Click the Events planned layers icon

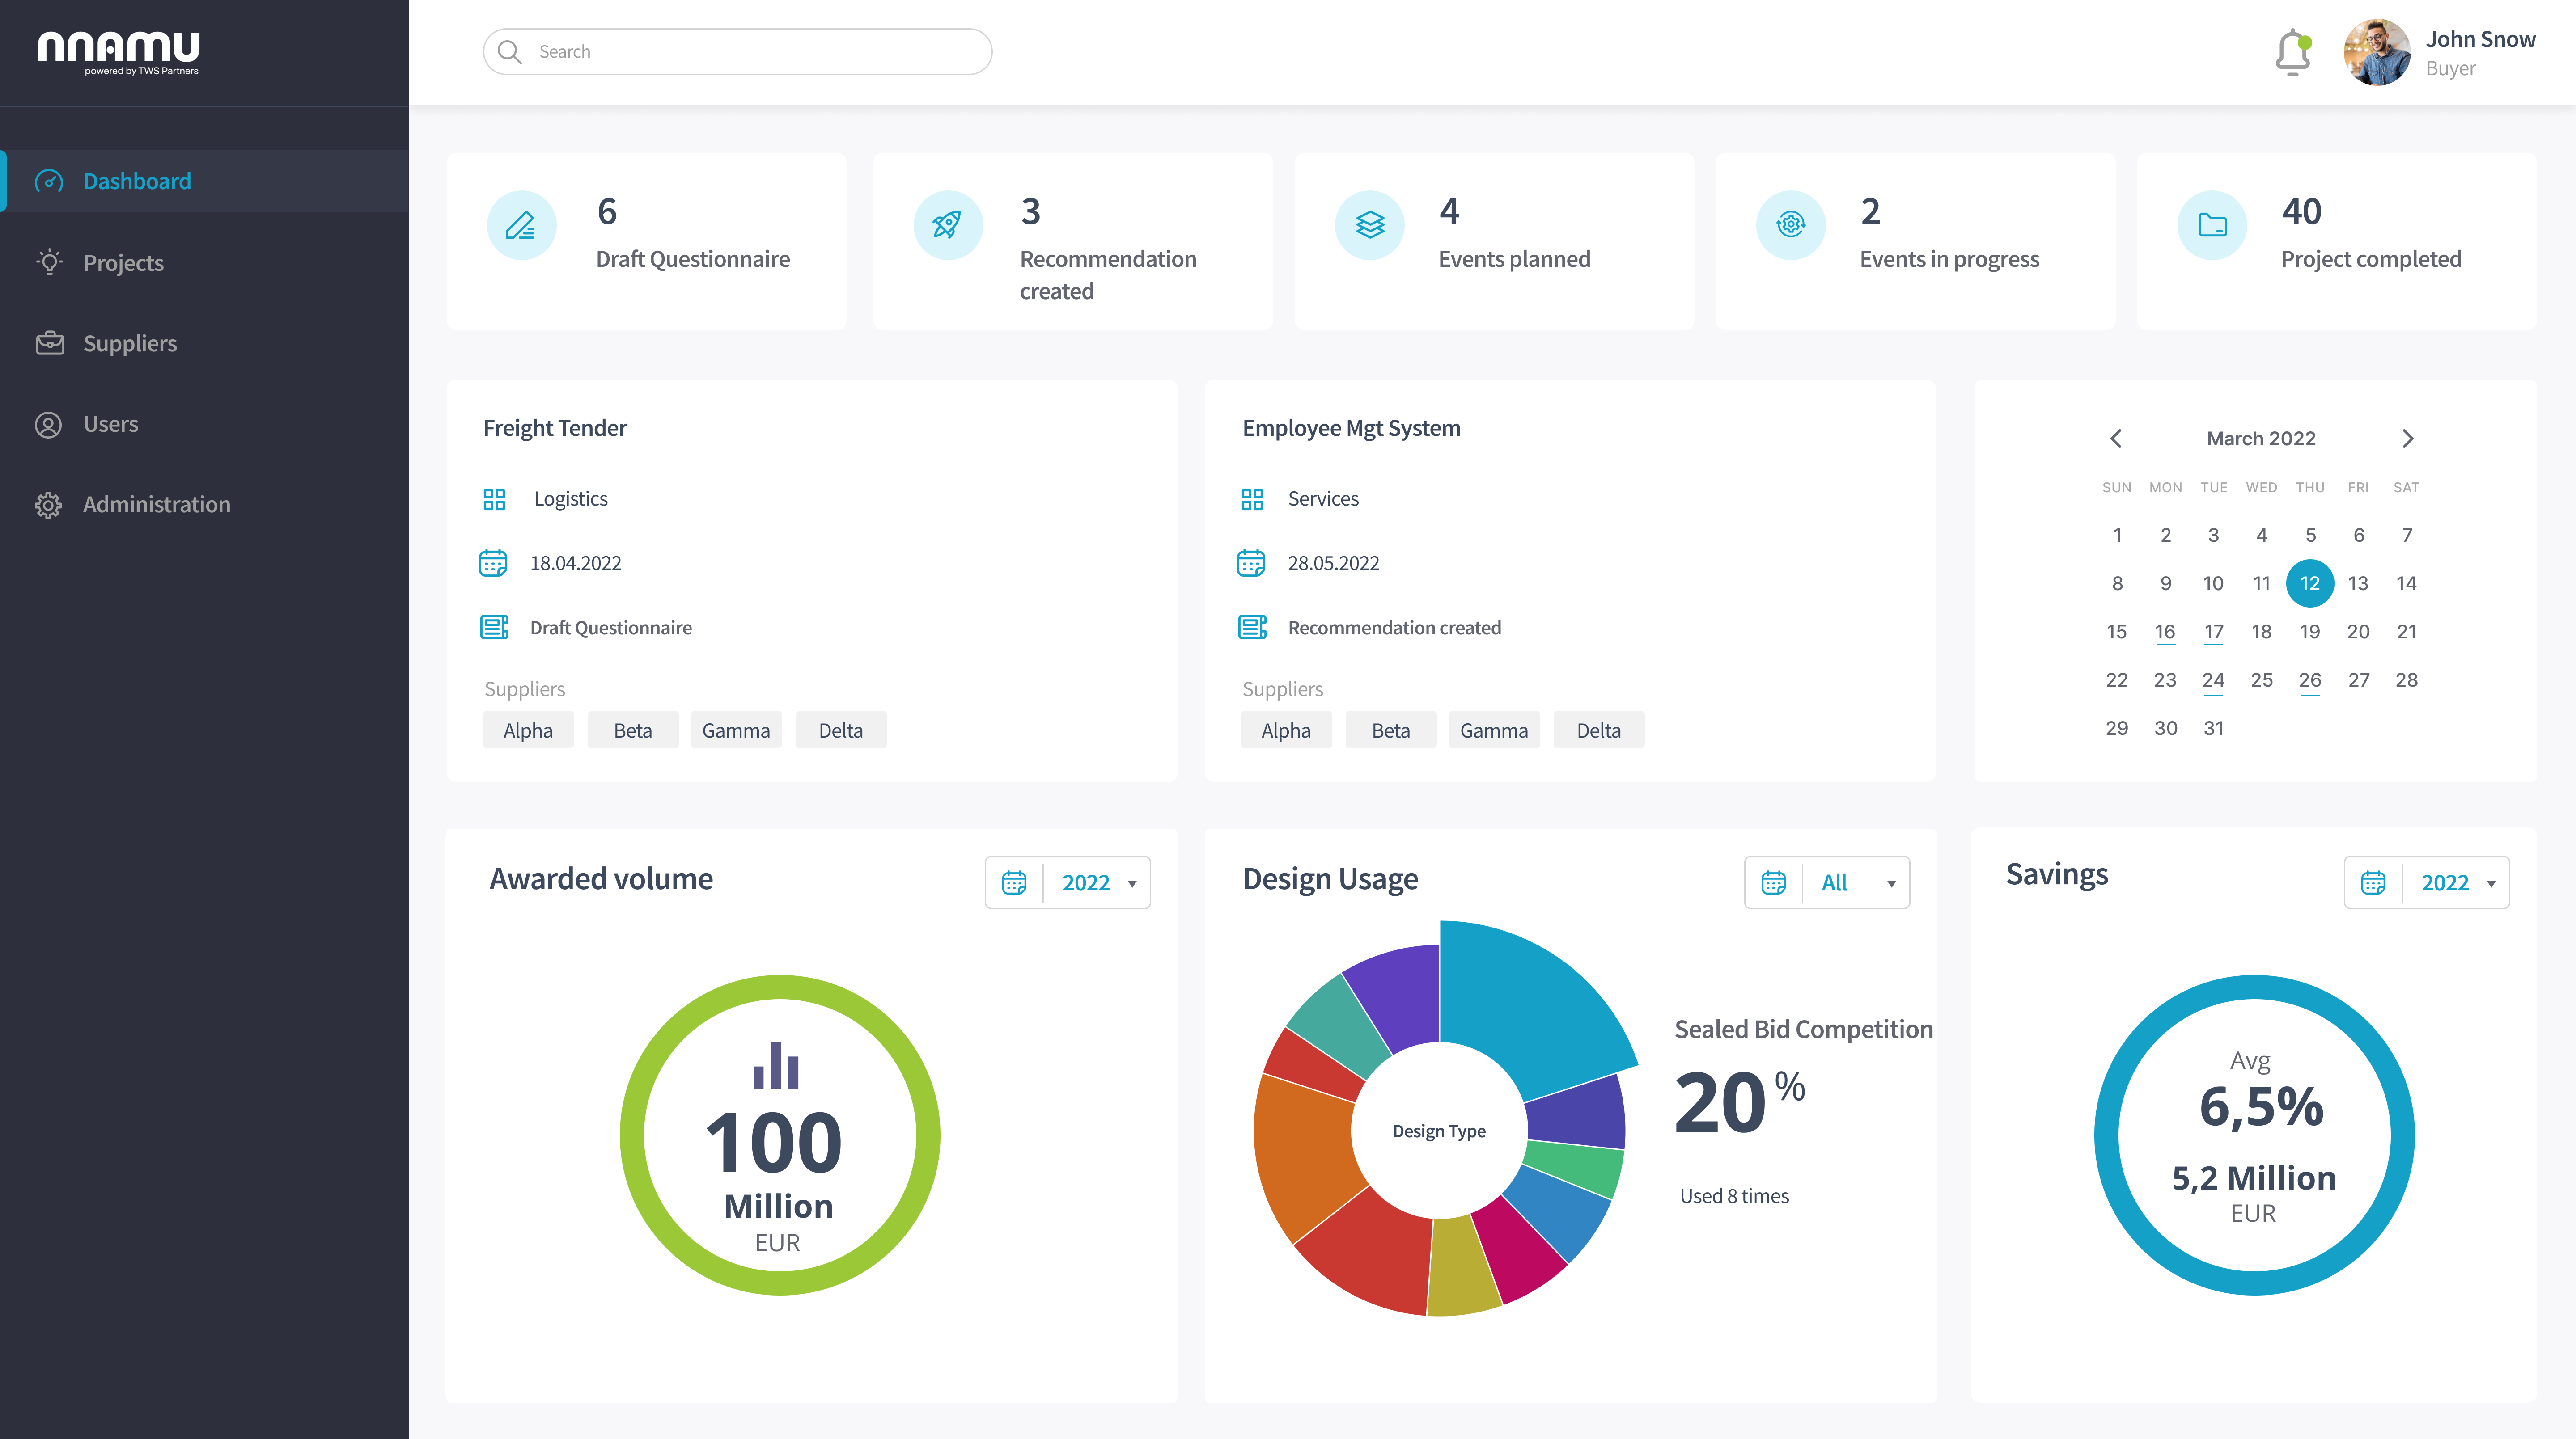point(1369,225)
